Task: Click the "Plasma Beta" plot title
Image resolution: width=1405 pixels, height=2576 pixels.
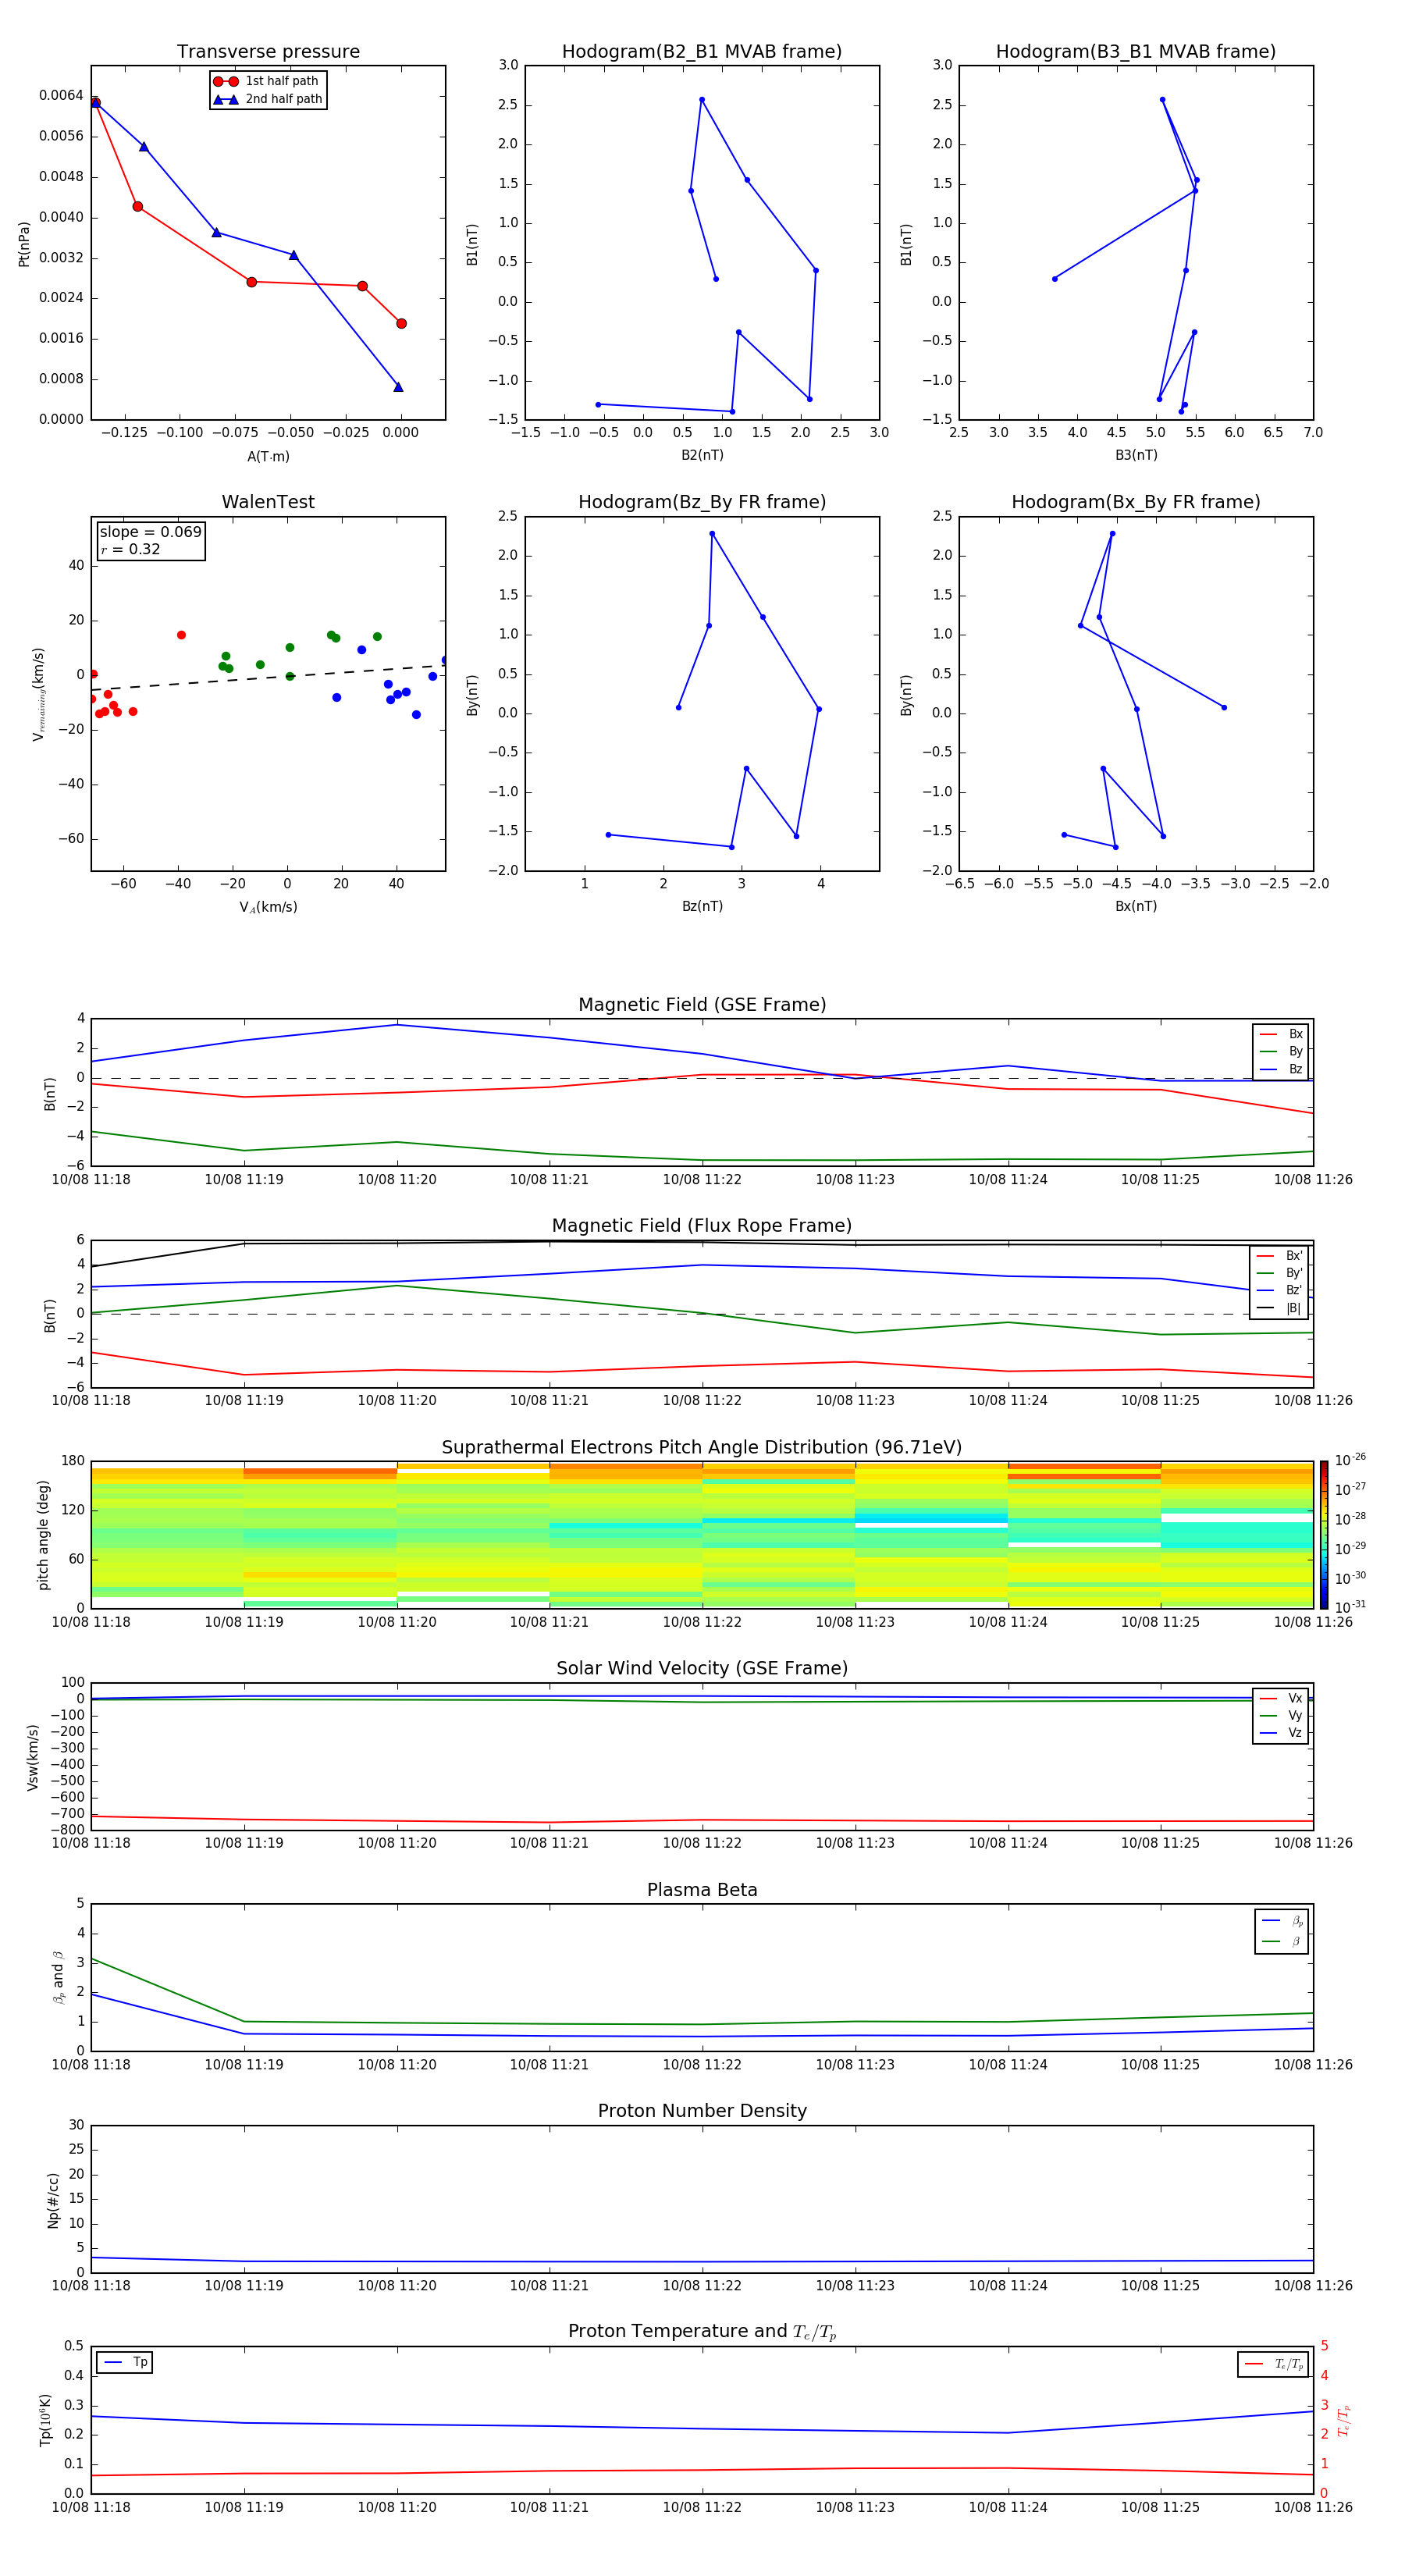Action: (702, 1890)
